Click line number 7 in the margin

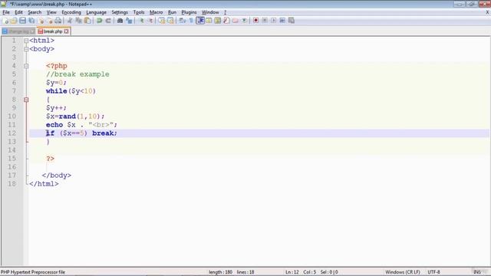click(x=14, y=91)
